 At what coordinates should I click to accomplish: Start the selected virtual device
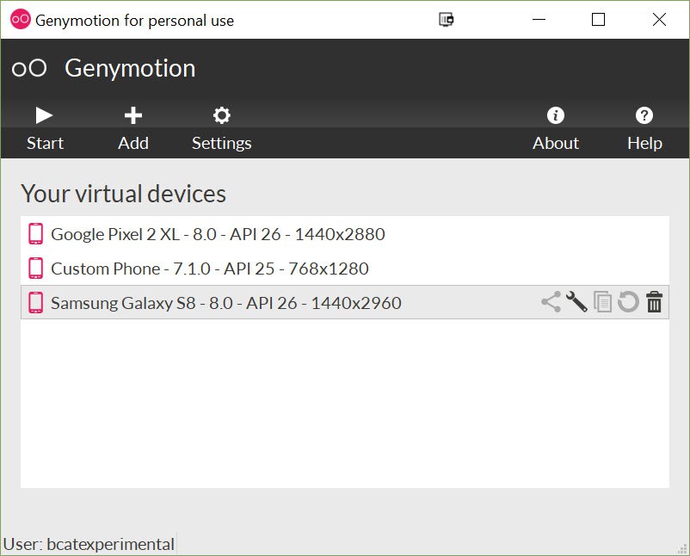pyautogui.click(x=45, y=128)
